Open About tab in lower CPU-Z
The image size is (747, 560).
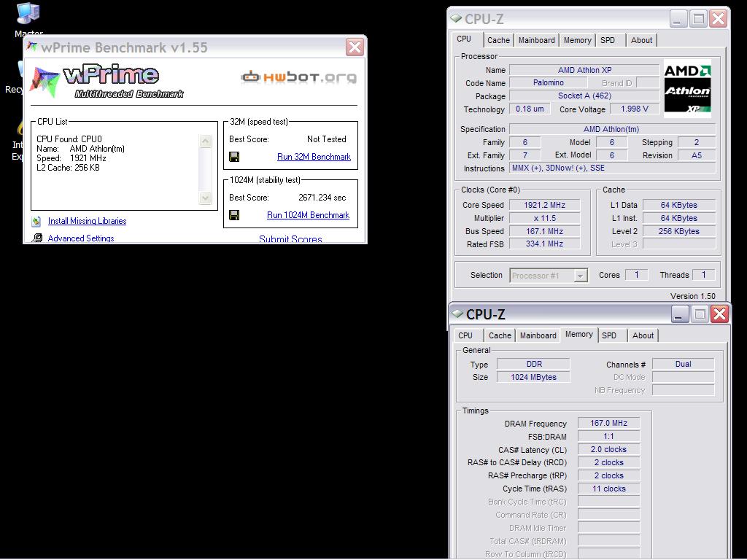(x=643, y=335)
